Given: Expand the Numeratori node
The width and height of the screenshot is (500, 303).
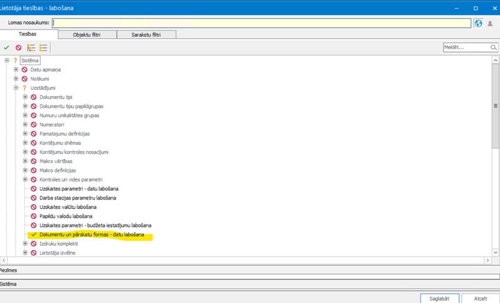Looking at the screenshot, I should [25, 124].
